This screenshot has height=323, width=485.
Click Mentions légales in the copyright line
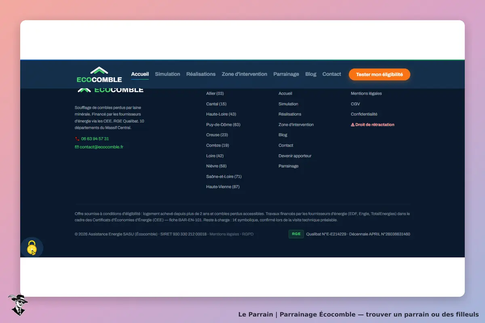pyautogui.click(x=224, y=234)
